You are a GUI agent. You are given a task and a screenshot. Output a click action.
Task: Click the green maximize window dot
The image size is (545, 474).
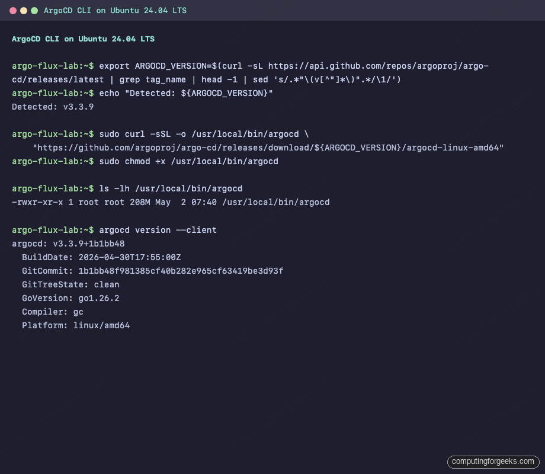click(x=34, y=11)
